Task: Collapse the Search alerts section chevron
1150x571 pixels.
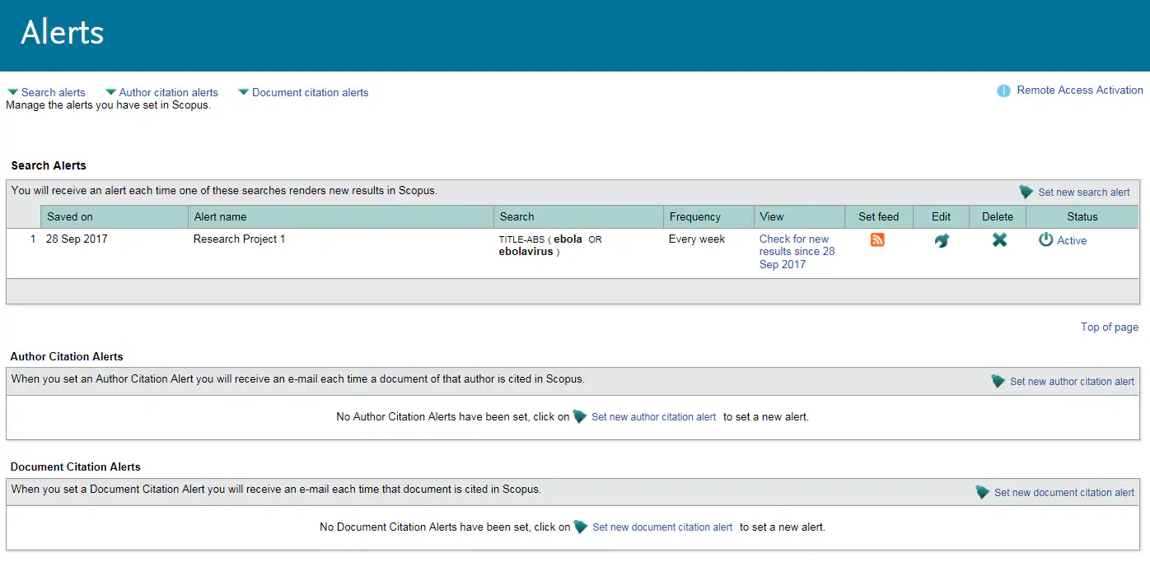Action: tap(12, 91)
